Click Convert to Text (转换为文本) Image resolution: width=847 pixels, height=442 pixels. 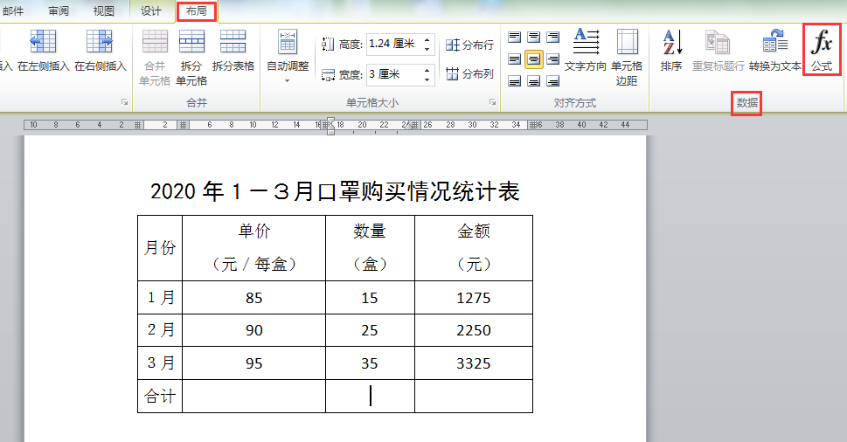775,50
